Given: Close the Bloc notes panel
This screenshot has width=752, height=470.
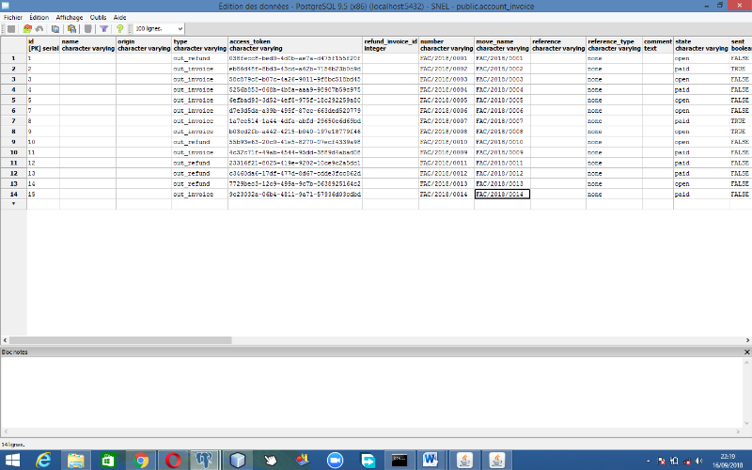Looking at the screenshot, I should (746, 352).
